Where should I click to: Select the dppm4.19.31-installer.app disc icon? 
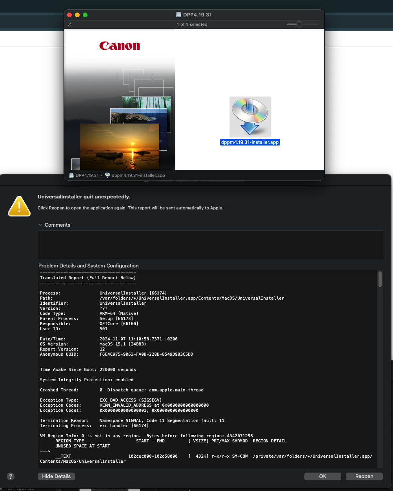point(250,116)
